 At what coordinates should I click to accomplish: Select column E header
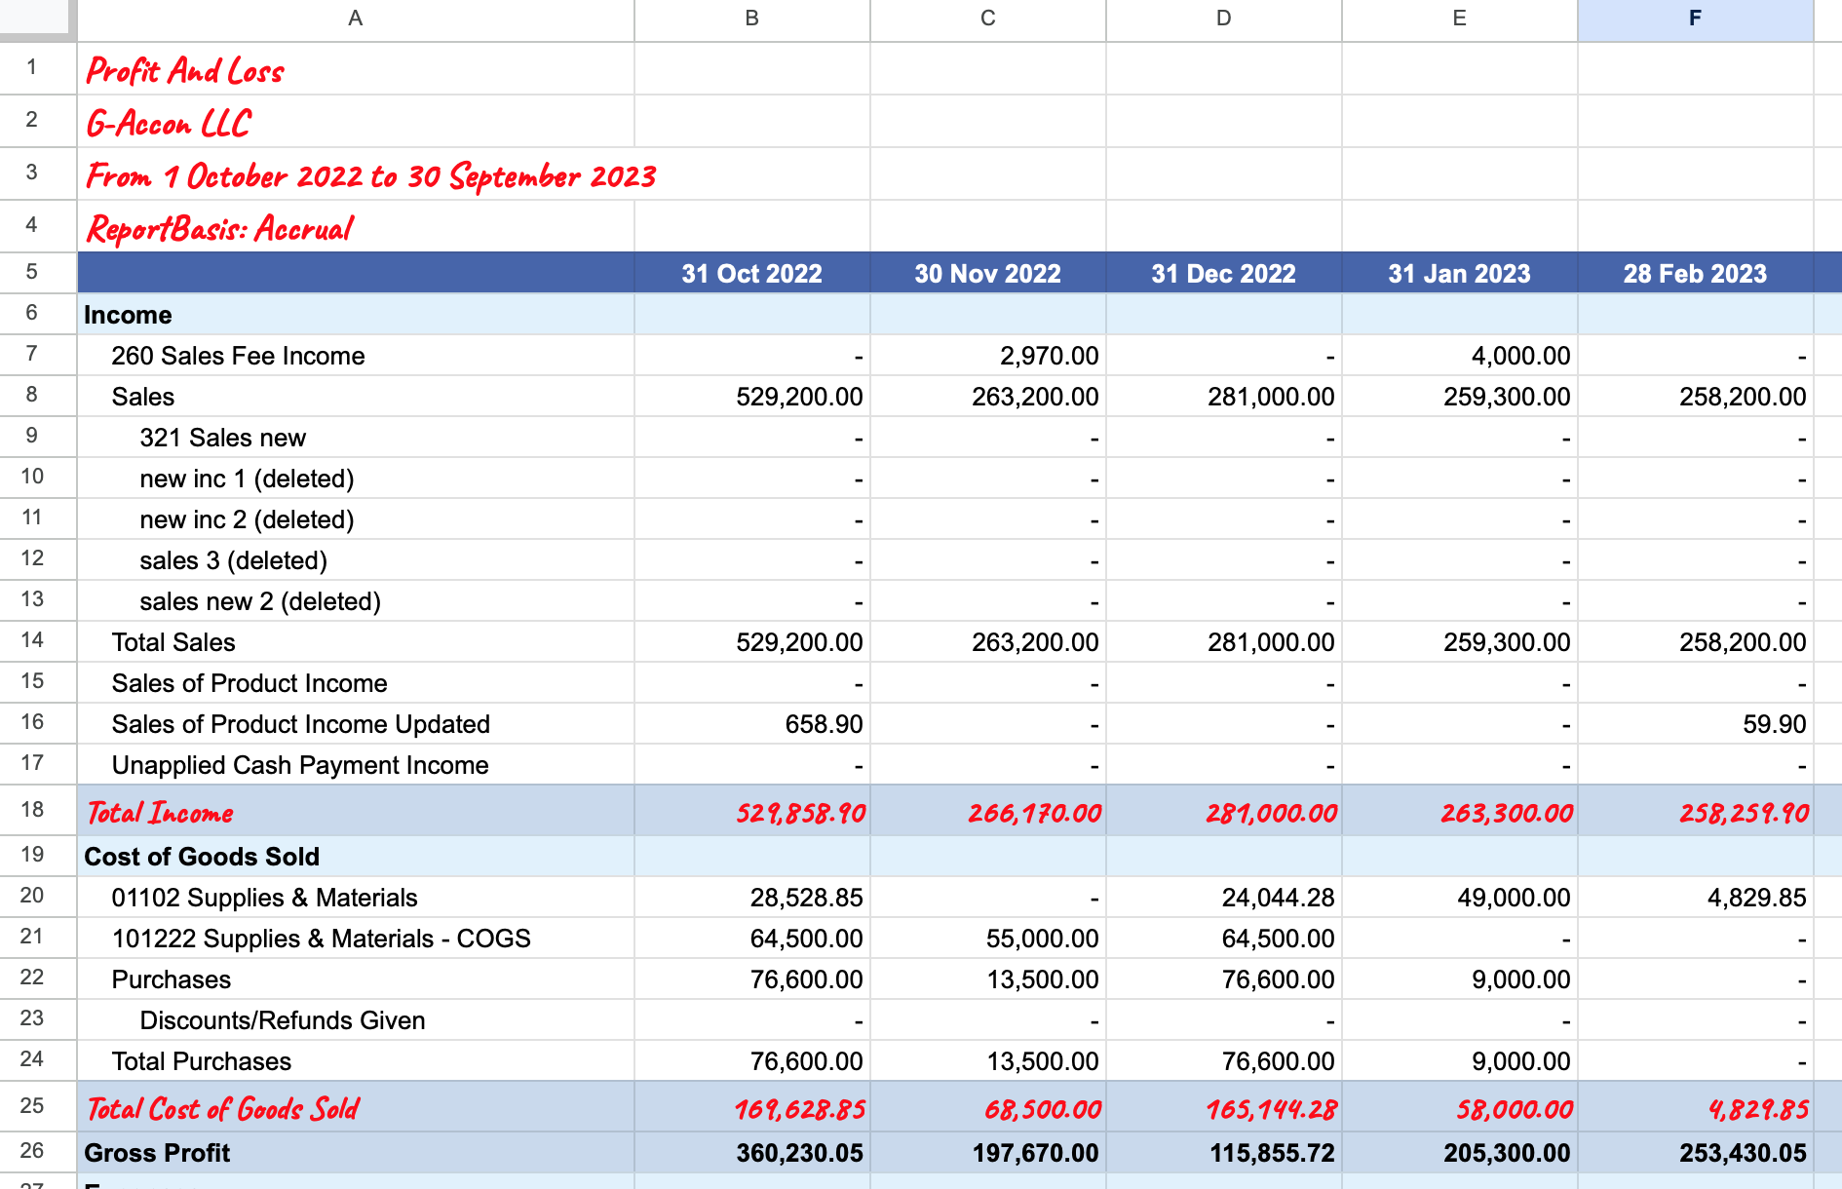coord(1460,19)
